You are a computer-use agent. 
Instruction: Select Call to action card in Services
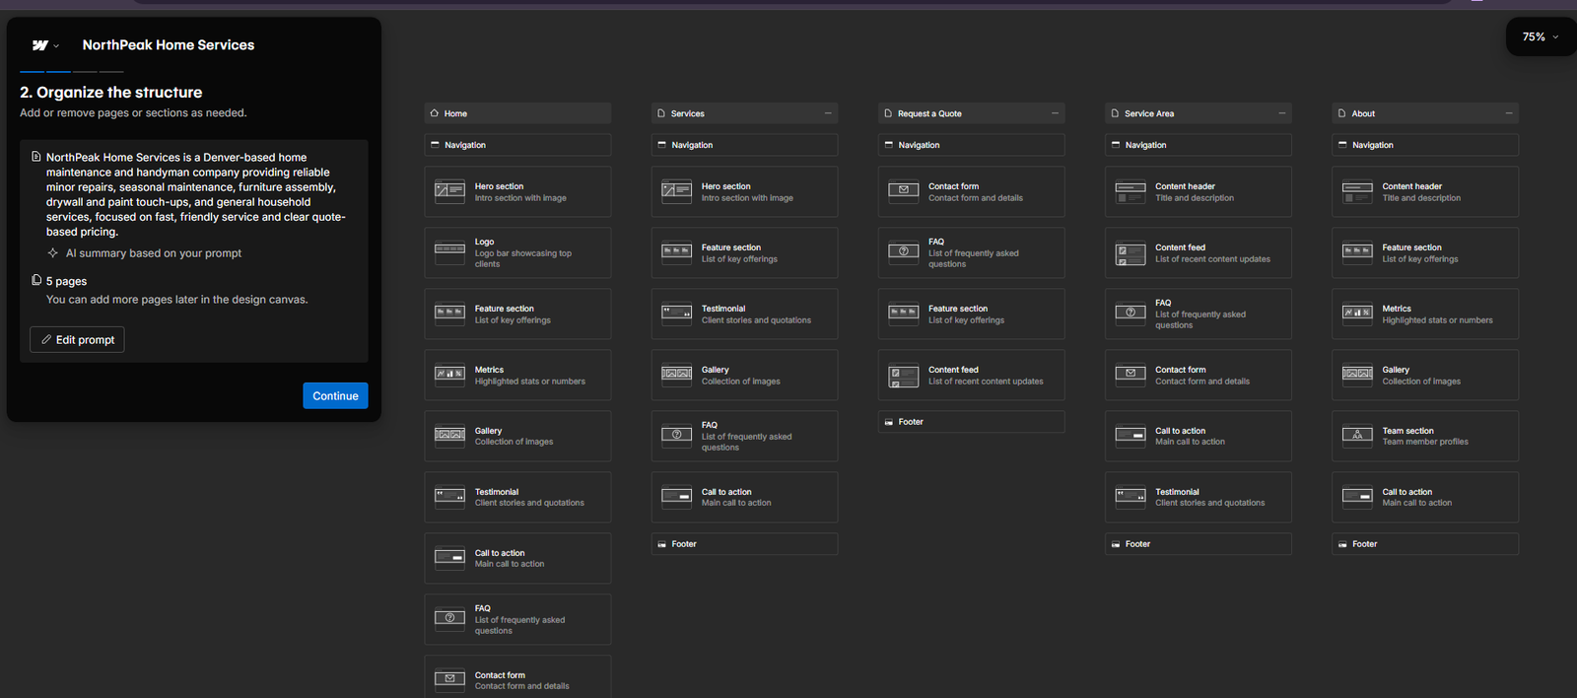click(744, 497)
